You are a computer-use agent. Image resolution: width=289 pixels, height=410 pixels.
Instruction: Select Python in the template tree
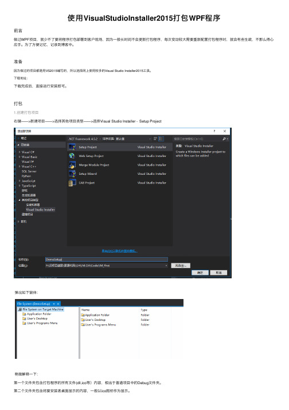click(26, 176)
